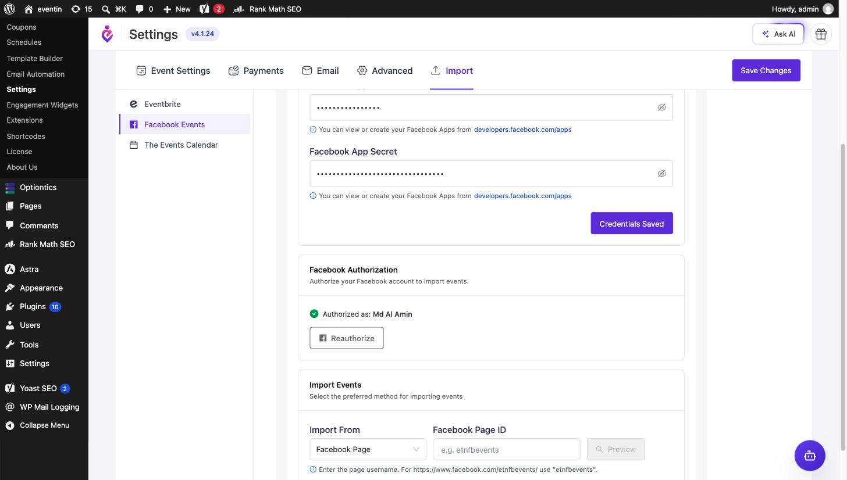
Task: Click the Credentials Saved button
Action: 632,224
